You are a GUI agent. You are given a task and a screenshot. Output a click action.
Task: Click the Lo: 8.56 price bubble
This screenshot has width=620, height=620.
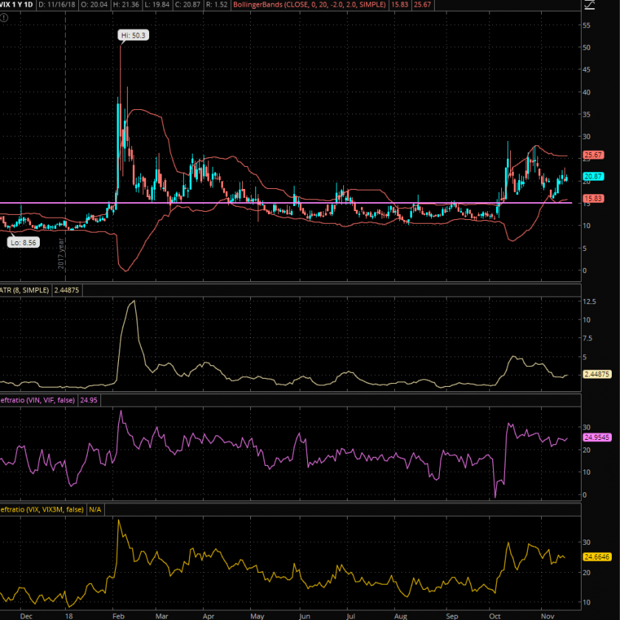pyautogui.click(x=22, y=241)
